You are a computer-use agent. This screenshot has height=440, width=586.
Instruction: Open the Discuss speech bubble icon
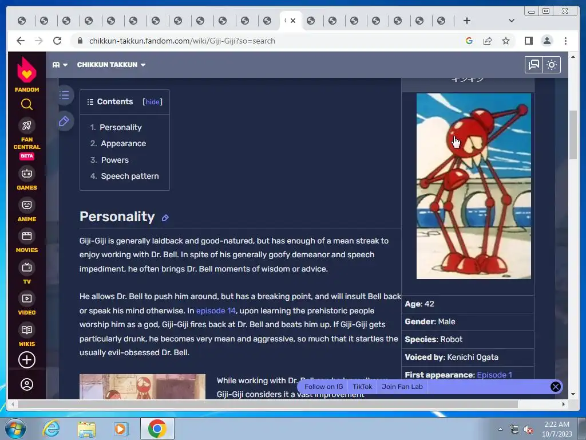click(534, 65)
